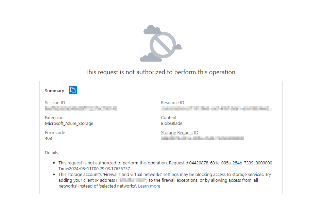
Task: Click the BlobsBlade content value
Action: click(x=172, y=123)
